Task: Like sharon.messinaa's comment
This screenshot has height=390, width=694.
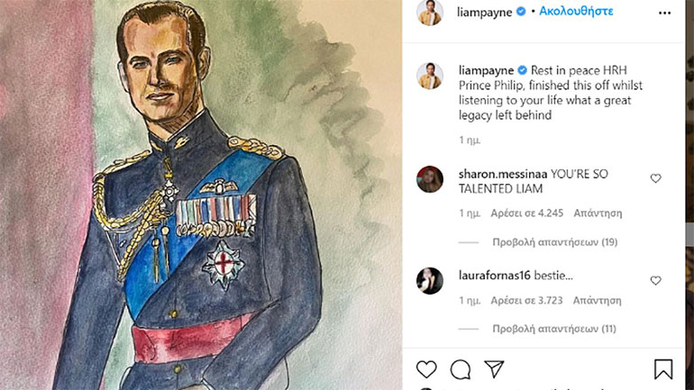Action: tap(655, 178)
